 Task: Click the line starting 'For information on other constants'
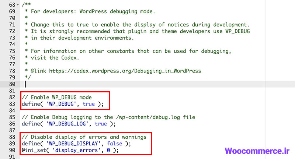[131, 51]
